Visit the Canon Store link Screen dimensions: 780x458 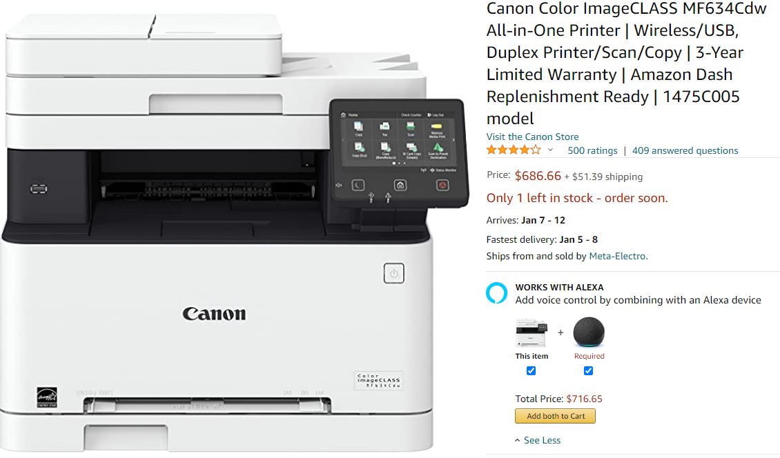click(x=532, y=137)
